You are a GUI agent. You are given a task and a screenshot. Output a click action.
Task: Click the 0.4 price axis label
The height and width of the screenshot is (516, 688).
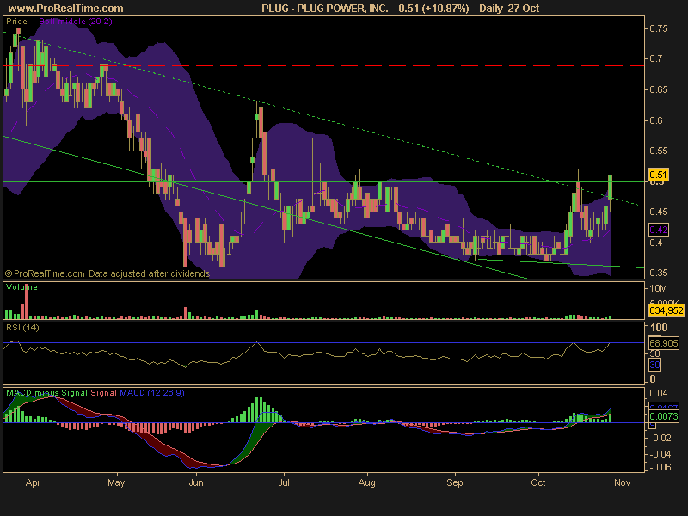click(656, 243)
